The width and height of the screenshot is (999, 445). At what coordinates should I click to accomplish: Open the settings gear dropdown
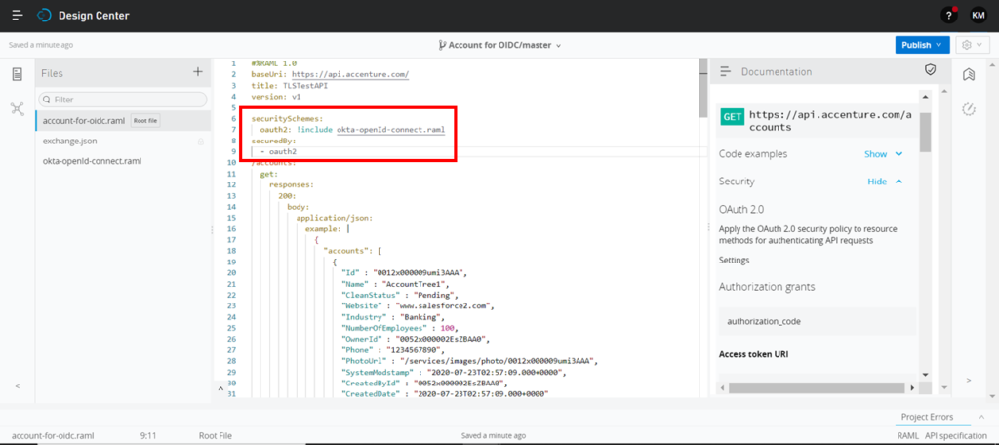pos(970,45)
